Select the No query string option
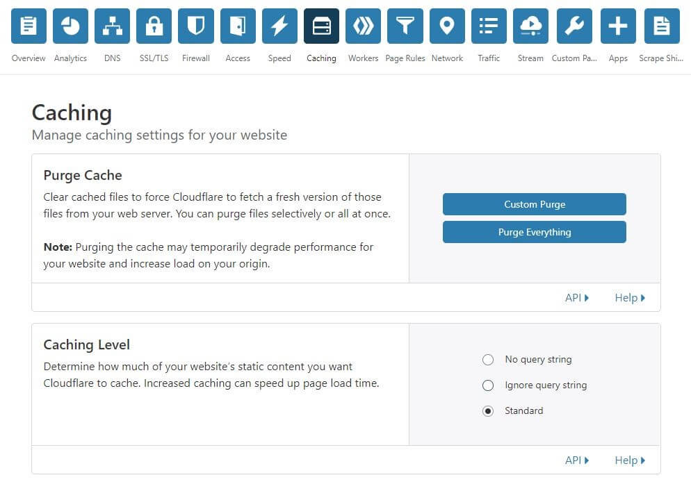The height and width of the screenshot is (482, 691). tap(488, 360)
